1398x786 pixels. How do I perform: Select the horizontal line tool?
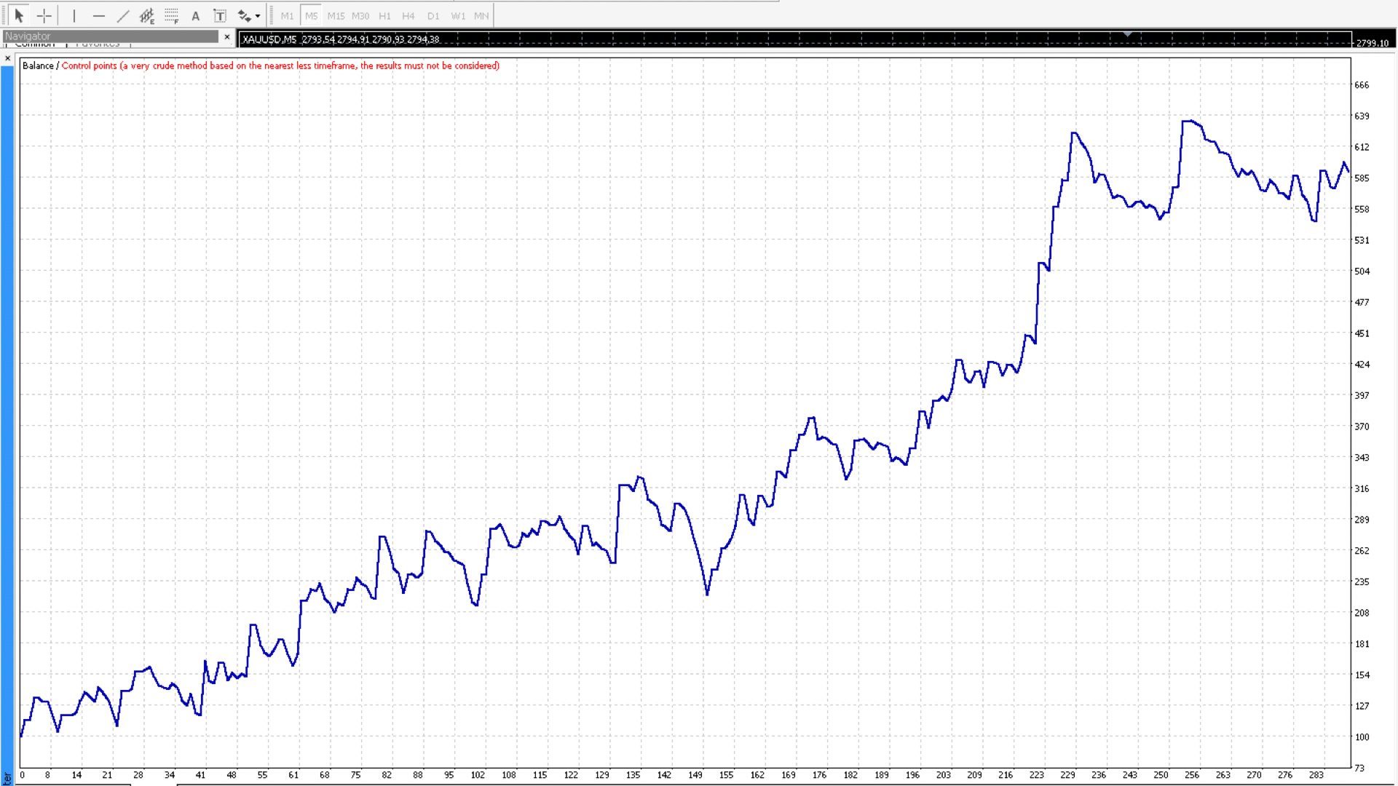pyautogui.click(x=99, y=15)
